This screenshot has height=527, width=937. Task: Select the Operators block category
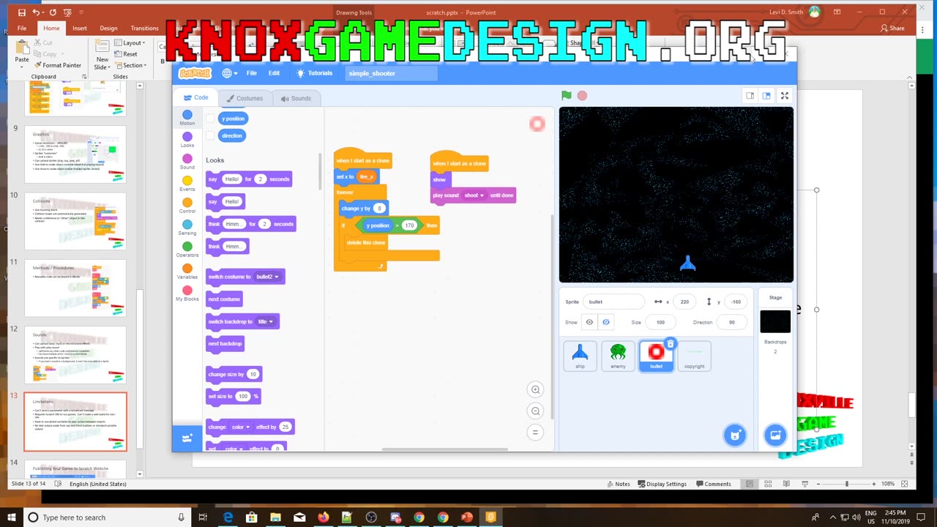pyautogui.click(x=187, y=250)
